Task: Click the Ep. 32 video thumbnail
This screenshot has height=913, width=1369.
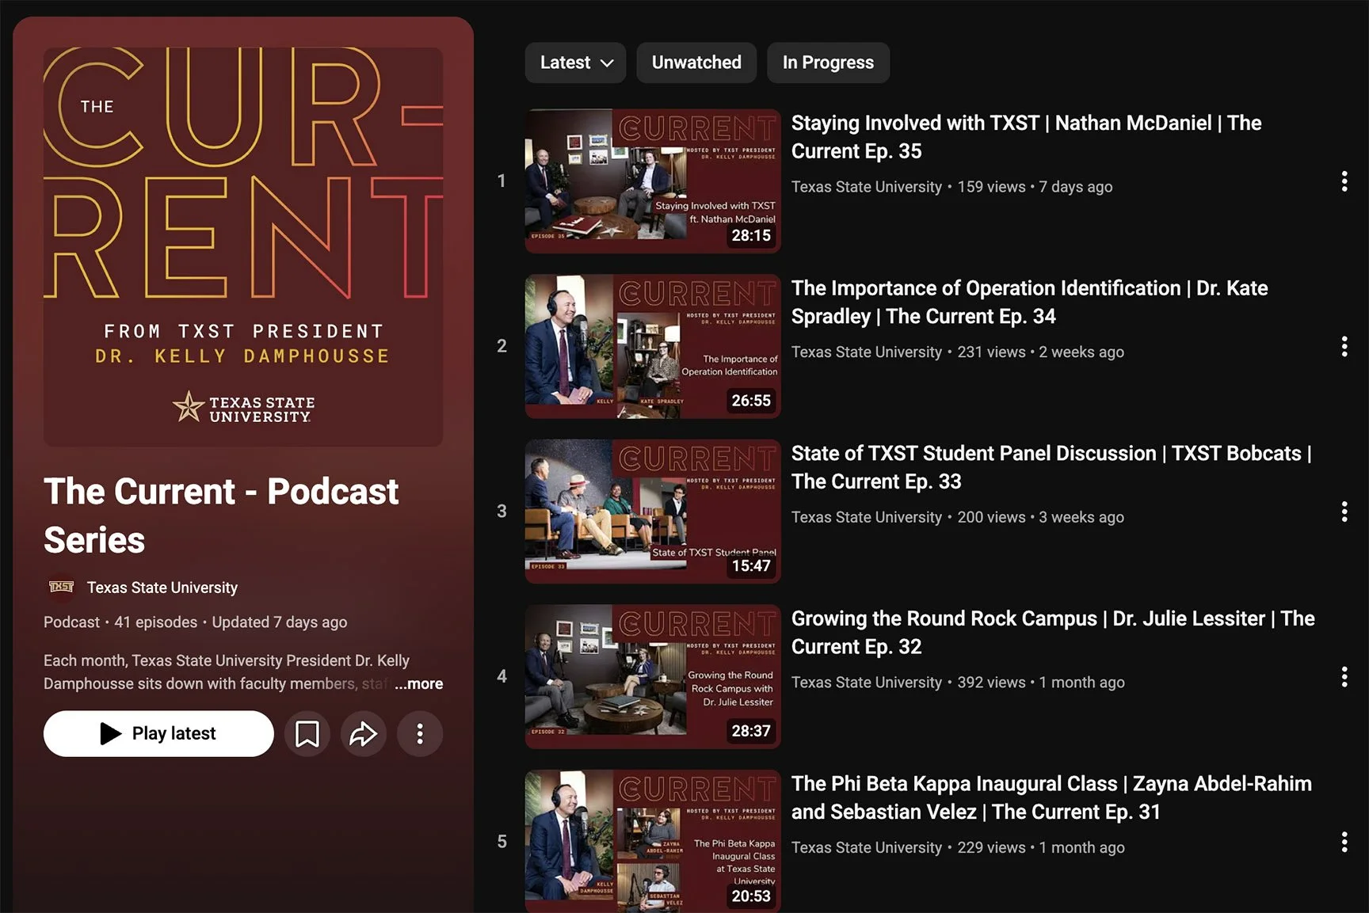Action: pos(653,676)
